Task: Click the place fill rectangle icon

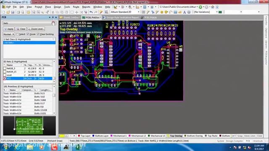Action: click(175, 12)
